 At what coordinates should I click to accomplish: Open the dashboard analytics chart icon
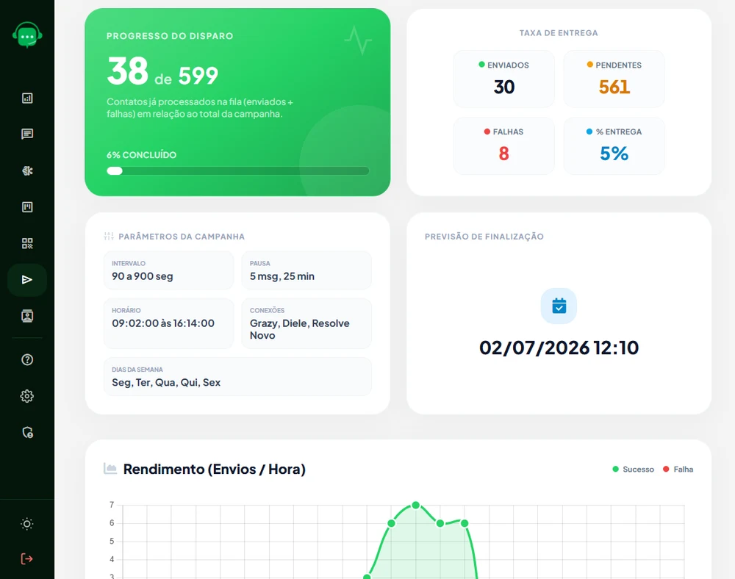(27, 98)
